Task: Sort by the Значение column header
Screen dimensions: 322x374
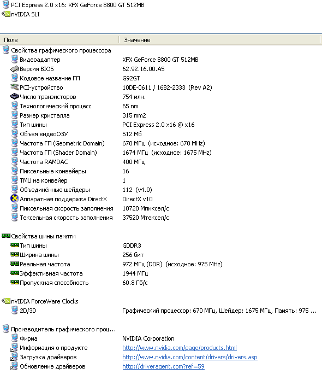Action: [x=220, y=40]
